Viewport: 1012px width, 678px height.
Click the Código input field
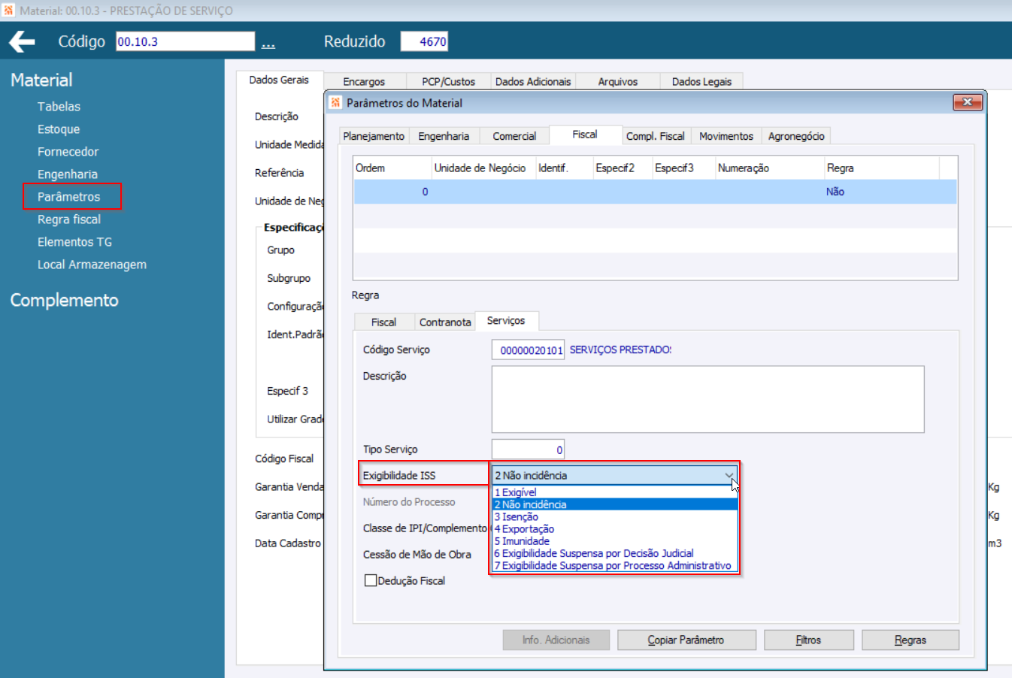click(185, 41)
